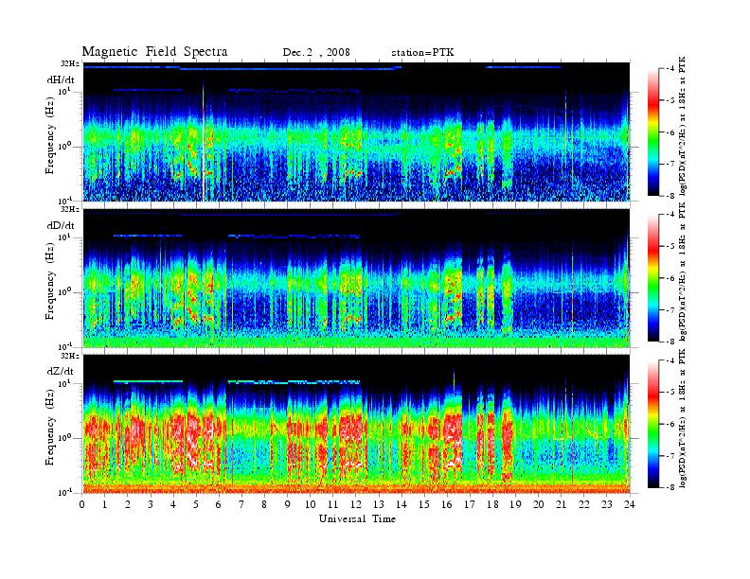
Task: Click hour tick '14' on time axis
Action: tap(402, 504)
